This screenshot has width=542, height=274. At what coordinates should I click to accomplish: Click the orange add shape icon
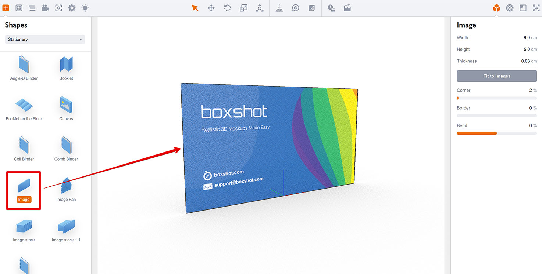6,7
